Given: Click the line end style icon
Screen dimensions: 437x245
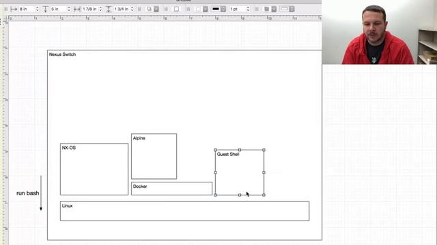Looking at the screenshot, I should pyautogui.click(x=284, y=9).
